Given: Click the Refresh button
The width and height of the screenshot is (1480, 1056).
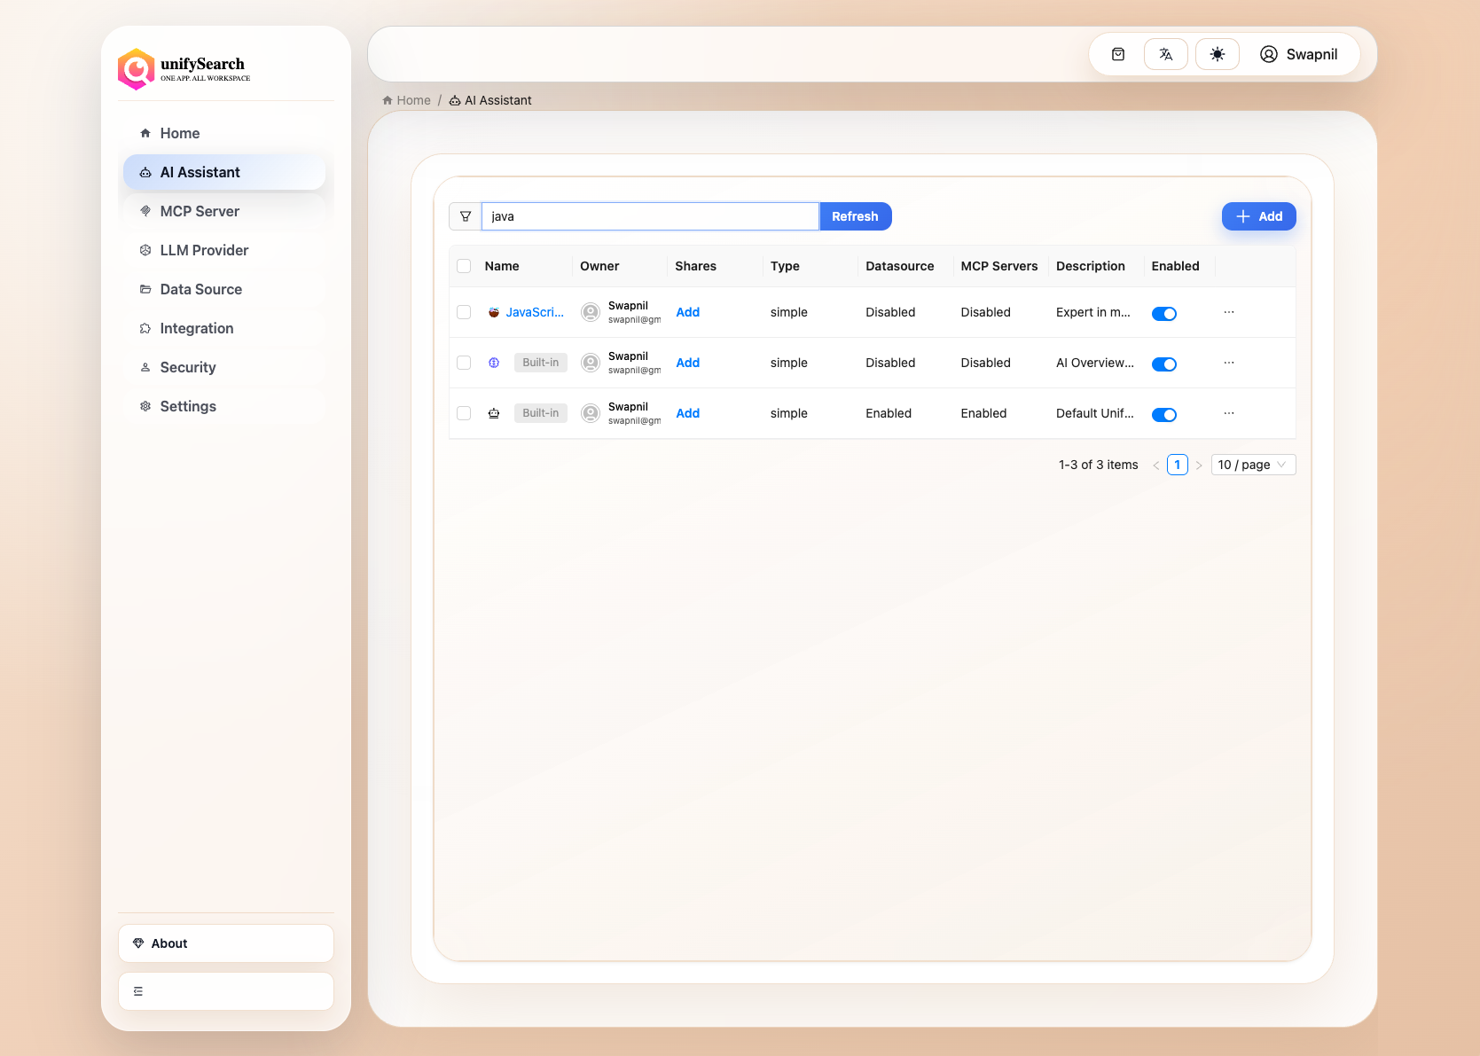Looking at the screenshot, I should [855, 215].
